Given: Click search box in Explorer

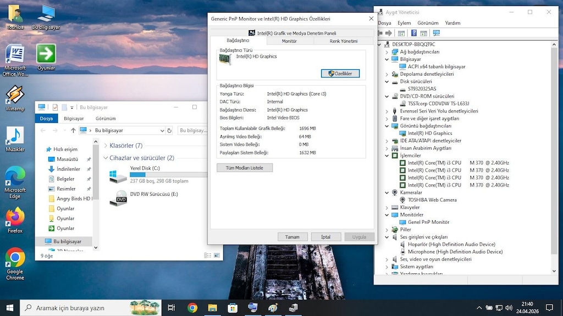Looking at the screenshot, I should [x=193, y=131].
